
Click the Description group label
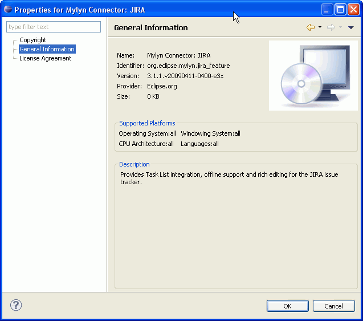pyautogui.click(x=134, y=164)
